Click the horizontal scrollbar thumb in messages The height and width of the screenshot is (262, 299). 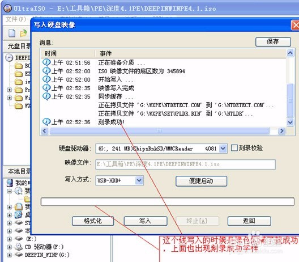tap(160, 131)
